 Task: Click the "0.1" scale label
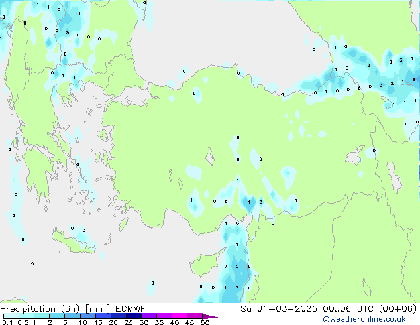coord(7,322)
